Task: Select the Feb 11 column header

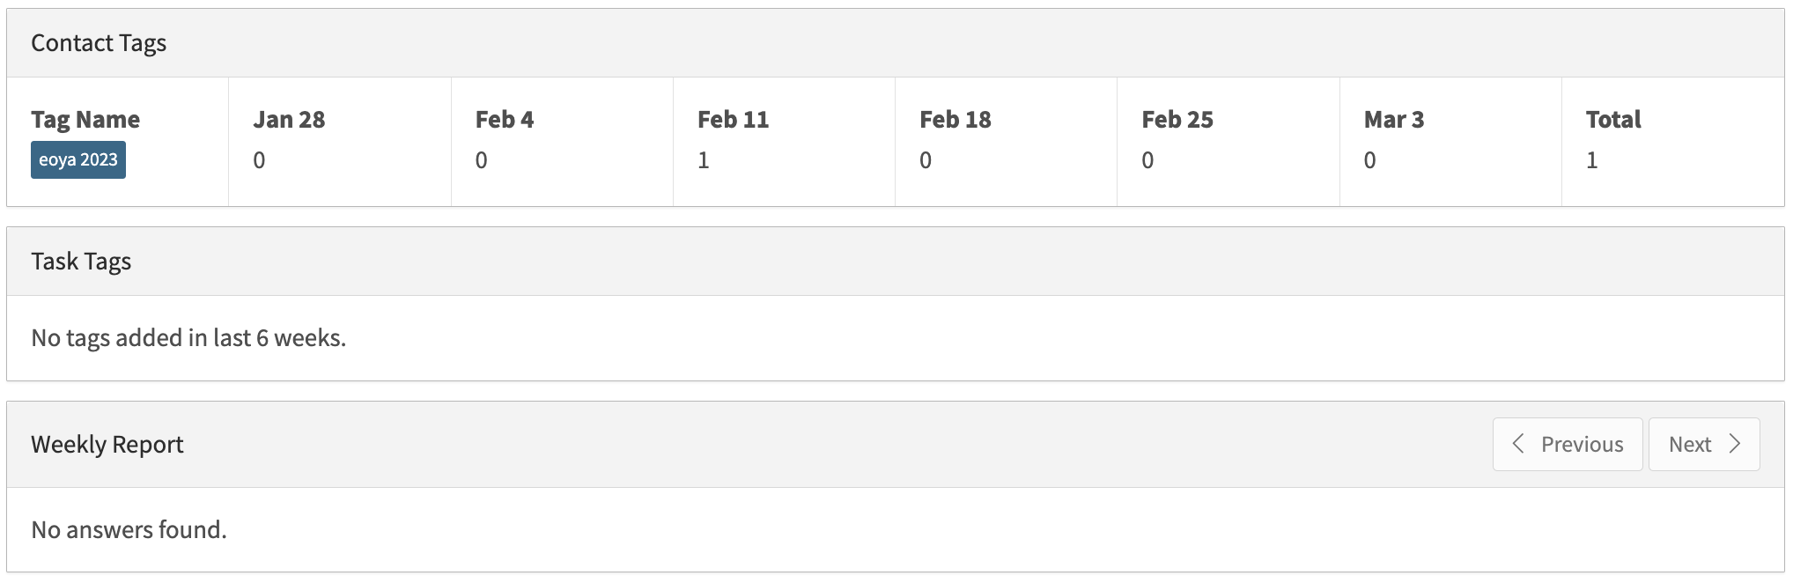Action: click(x=733, y=120)
